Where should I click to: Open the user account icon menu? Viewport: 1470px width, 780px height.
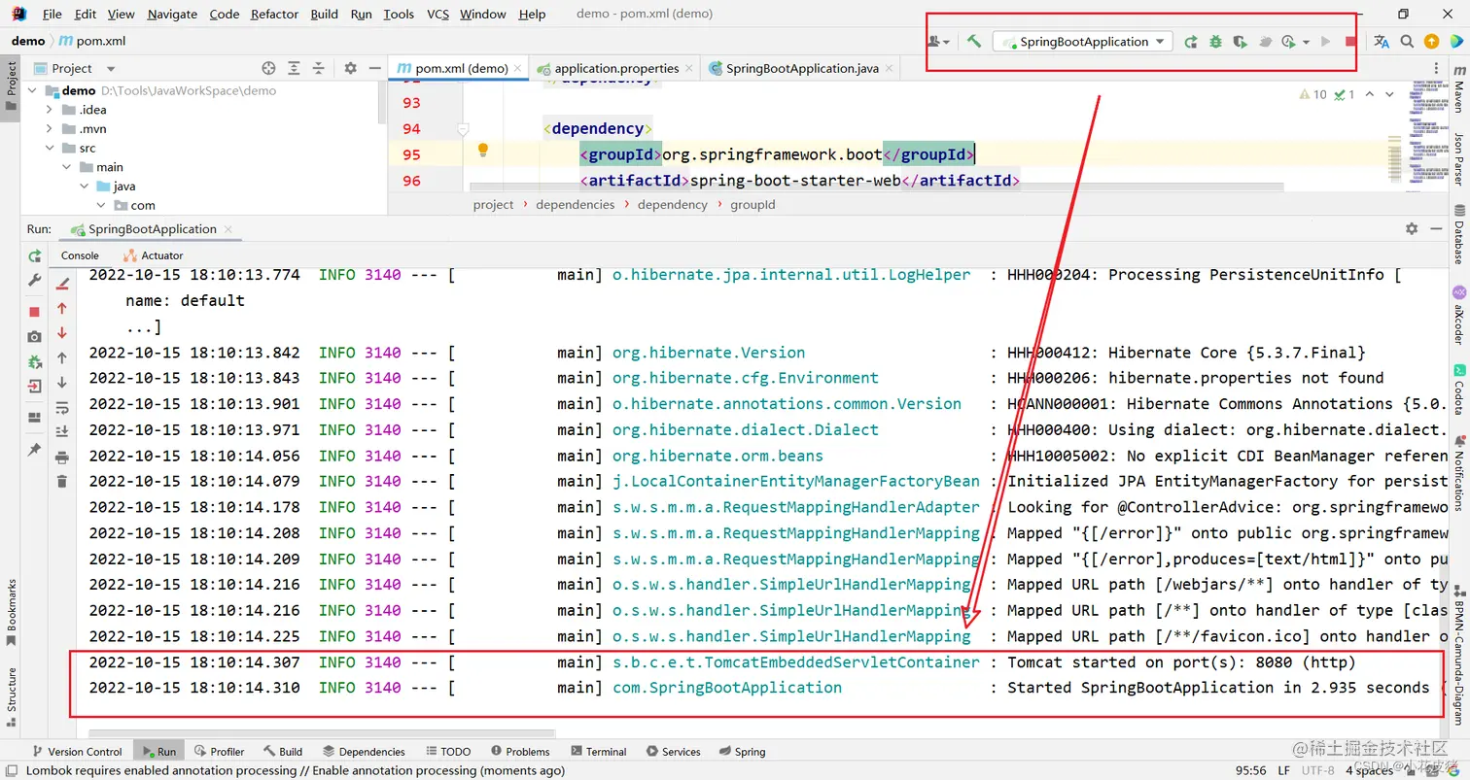coord(938,42)
